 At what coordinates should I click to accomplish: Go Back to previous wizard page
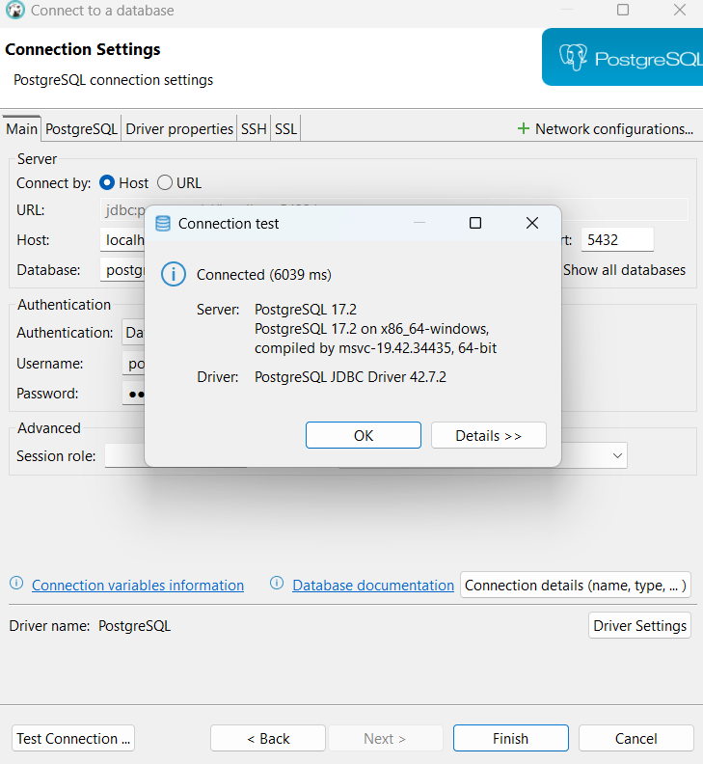(268, 738)
